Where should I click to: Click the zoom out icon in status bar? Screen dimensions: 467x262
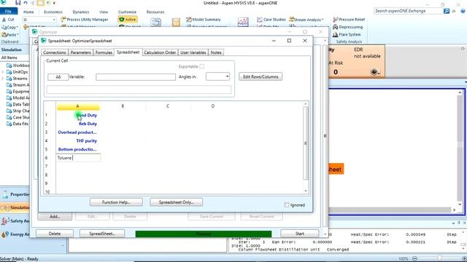point(414,258)
